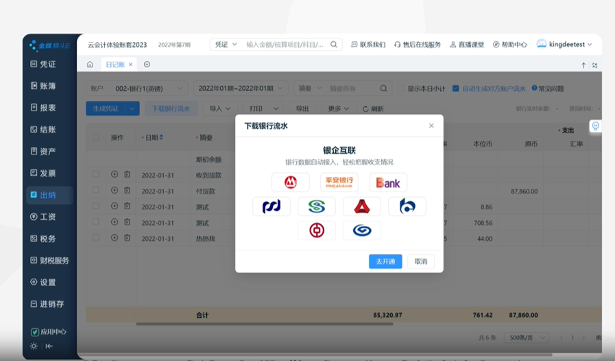Click the 导出 button
Image resolution: width=615 pixels, height=361 pixels.
click(302, 108)
